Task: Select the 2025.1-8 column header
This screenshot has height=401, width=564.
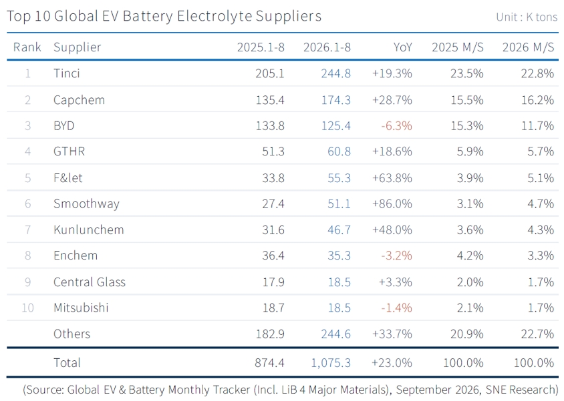Action: click(x=261, y=47)
